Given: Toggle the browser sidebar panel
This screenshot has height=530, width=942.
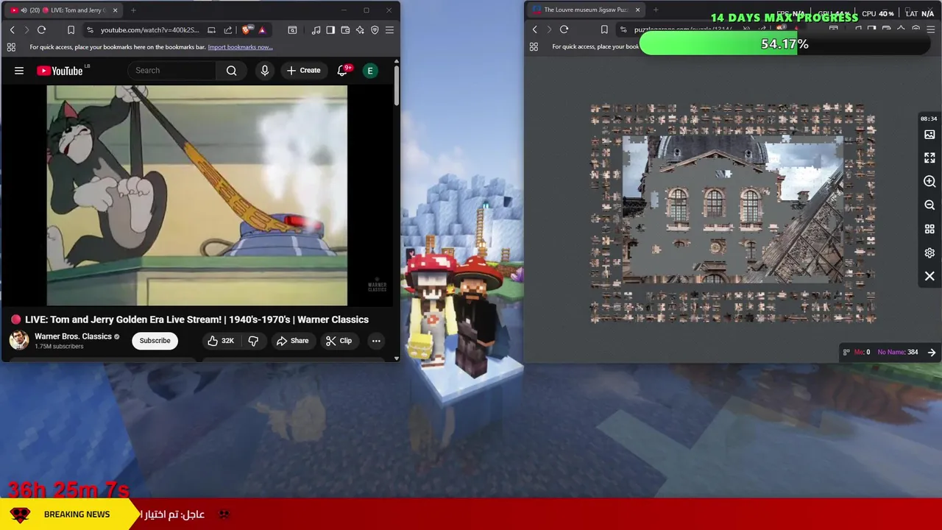Looking at the screenshot, I should [330, 30].
